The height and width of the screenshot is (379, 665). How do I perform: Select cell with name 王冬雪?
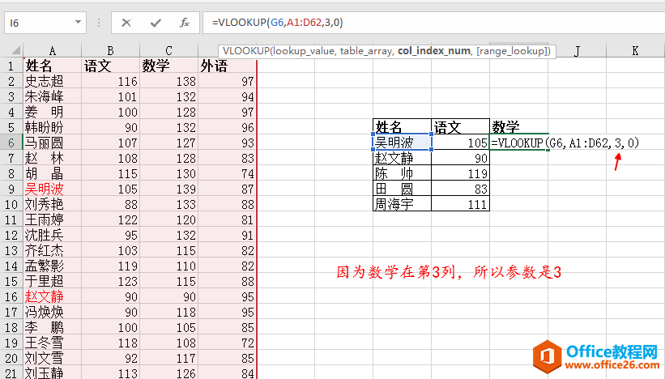52,343
